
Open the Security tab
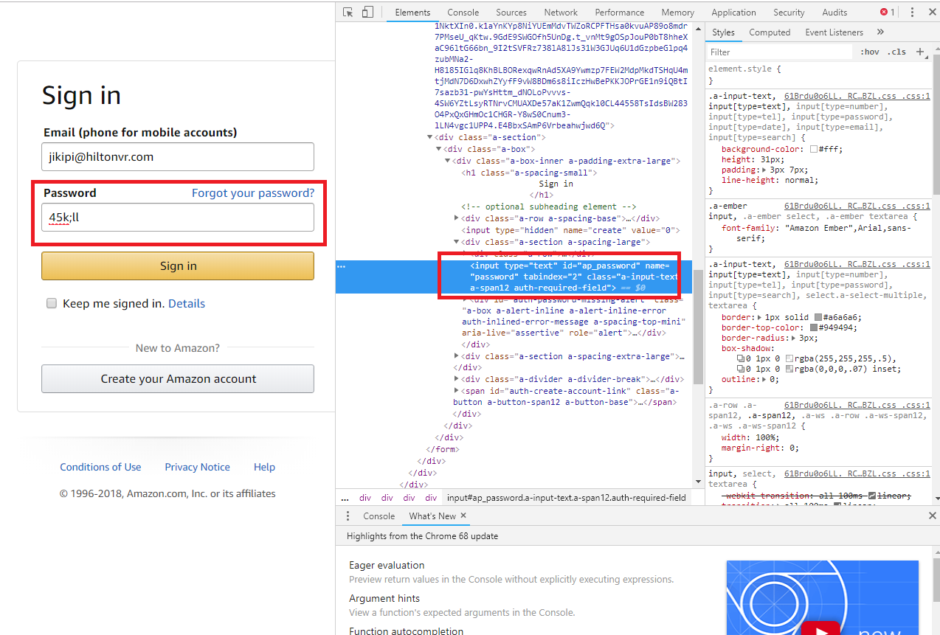789,12
